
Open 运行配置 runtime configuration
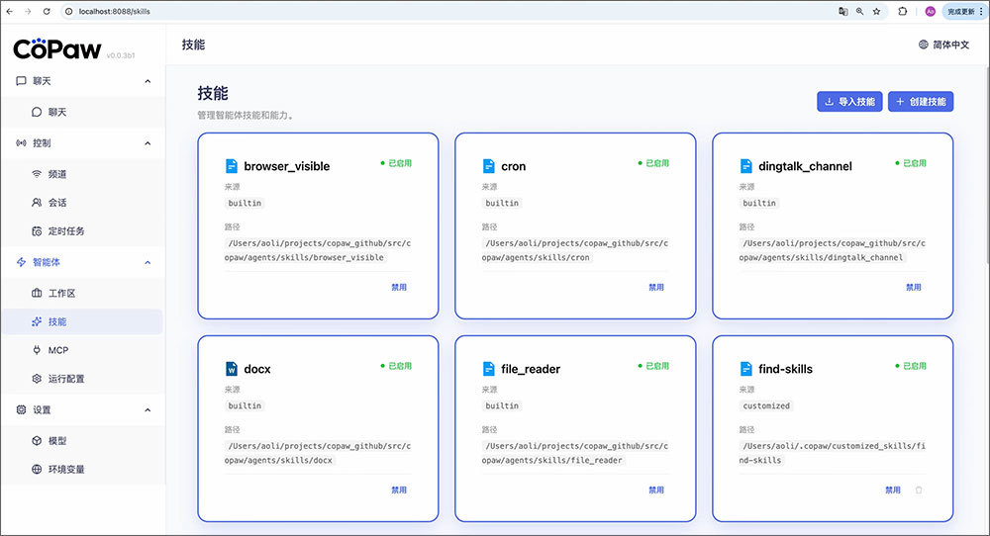tap(82, 379)
